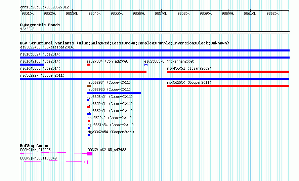The height and width of the screenshot is (181, 299).
Task: Open the dgv3361n54 (Cooper2011) label
Action: click(x=111, y=125)
